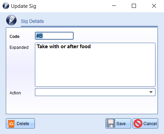Click the Action field label
The width and height of the screenshot is (164, 134).
coord(15,93)
